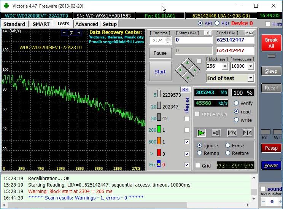Click the red Break All button
Image resolution: width=283 pixels, height=209 pixels.
271,43
